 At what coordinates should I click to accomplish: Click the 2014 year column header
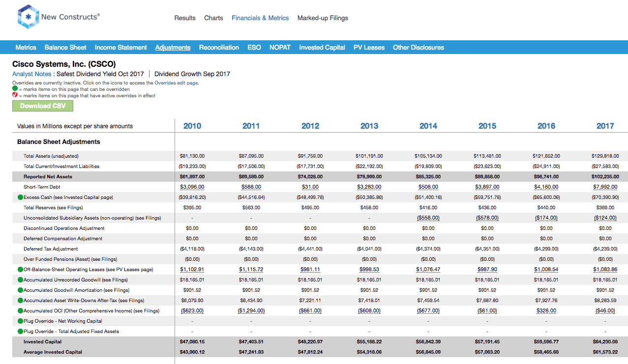pos(428,126)
